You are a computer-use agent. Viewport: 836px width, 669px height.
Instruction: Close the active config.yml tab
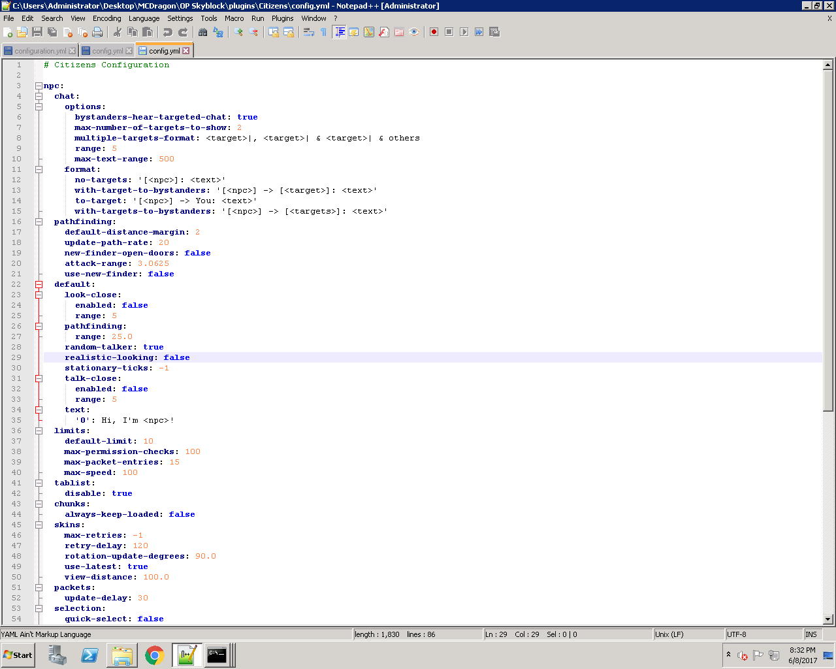(x=186, y=51)
